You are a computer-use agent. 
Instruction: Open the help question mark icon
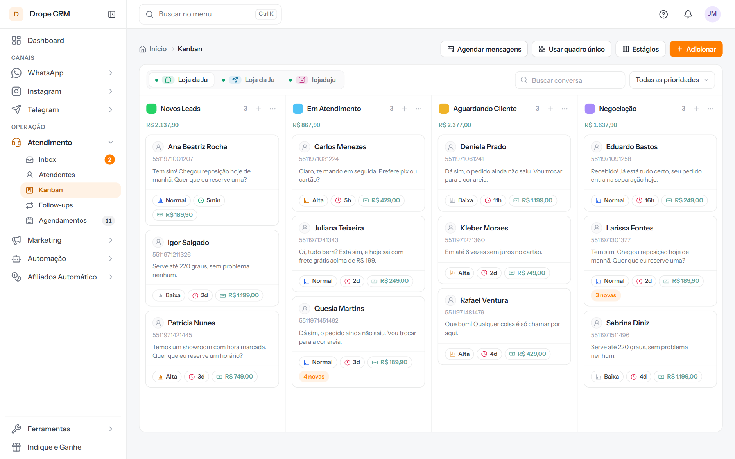[663, 14]
